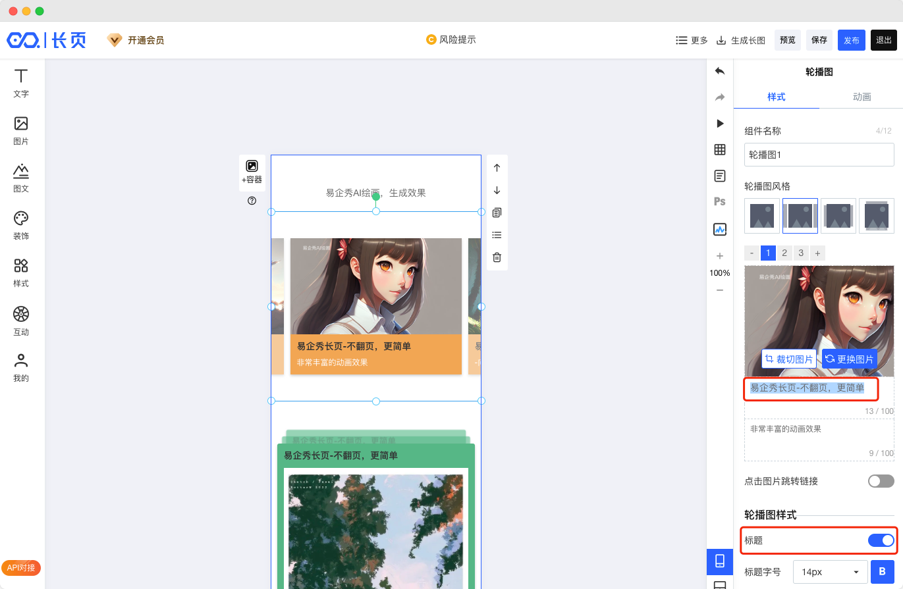
Task: Toggle the grid view icon
Action: tap(720, 150)
